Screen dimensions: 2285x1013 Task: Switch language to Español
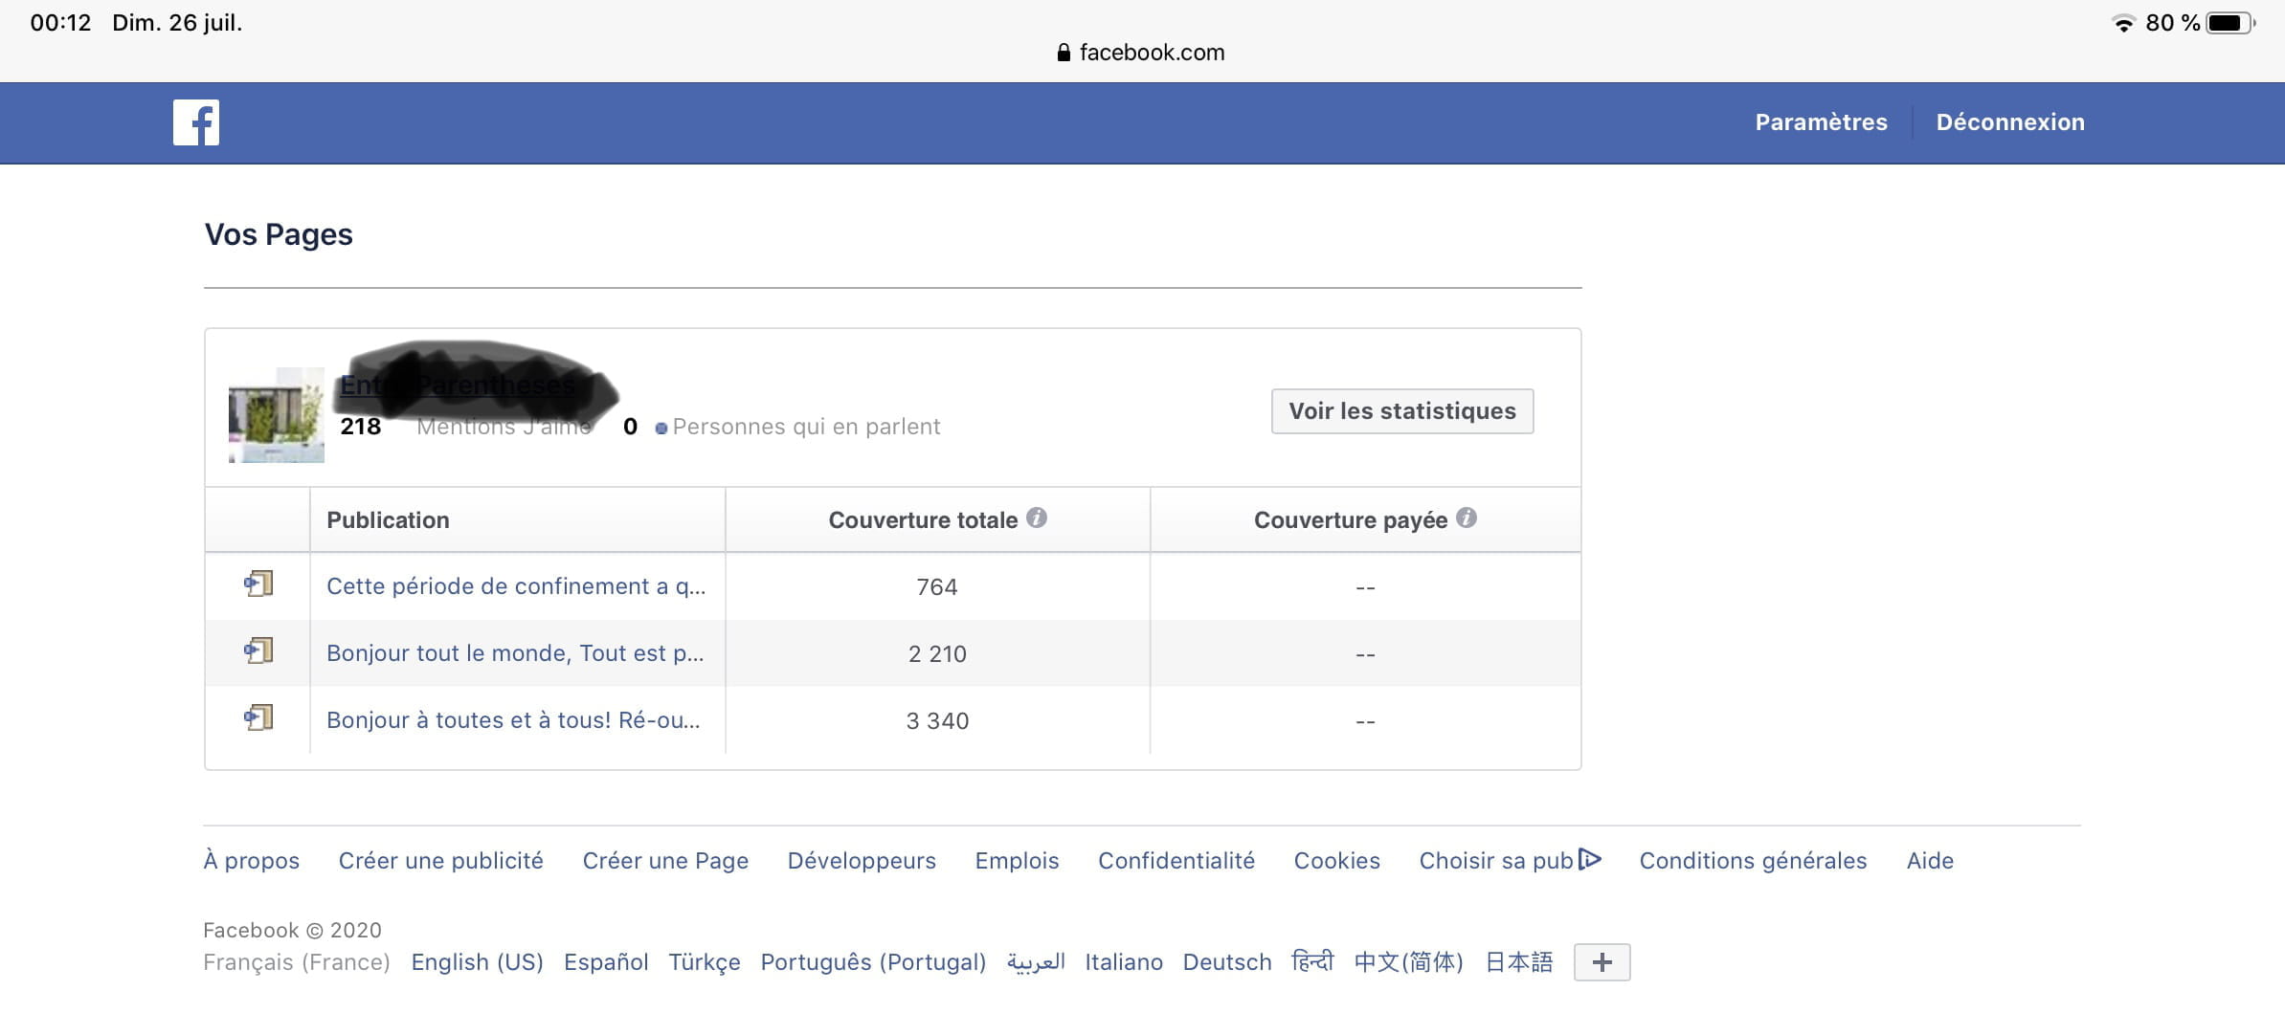[x=606, y=962]
